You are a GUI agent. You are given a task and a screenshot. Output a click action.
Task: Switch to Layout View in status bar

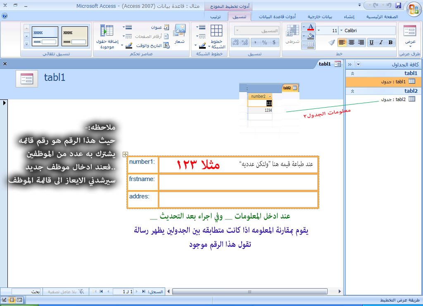12,300
